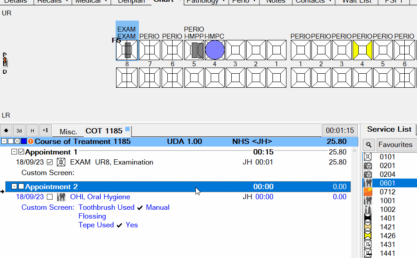Select the 0204 radiograph service icon

pos(368,174)
